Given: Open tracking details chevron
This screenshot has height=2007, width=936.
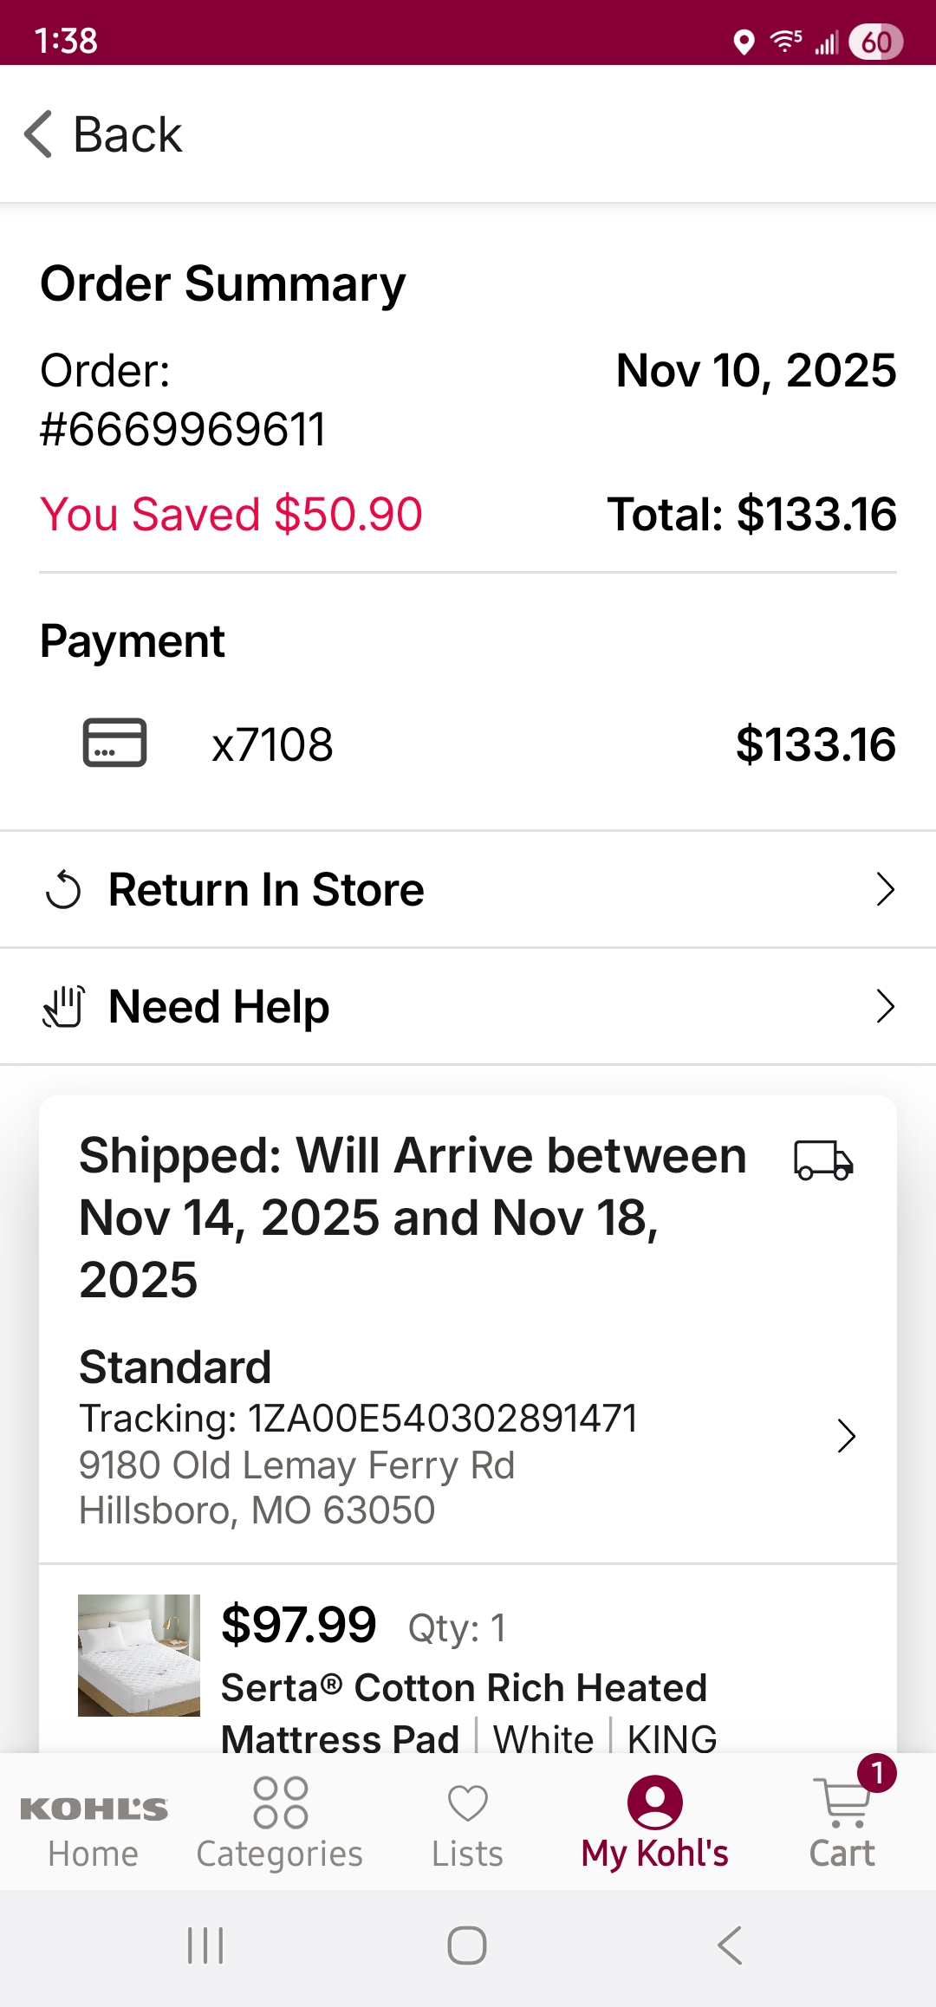Looking at the screenshot, I should click(x=847, y=1436).
